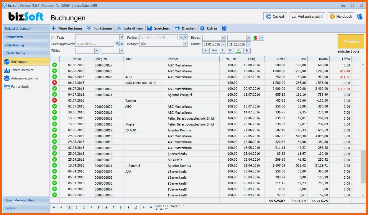This screenshot has height=215, width=368.
Task: Click the Nr, Text input field
Action: point(98,37)
